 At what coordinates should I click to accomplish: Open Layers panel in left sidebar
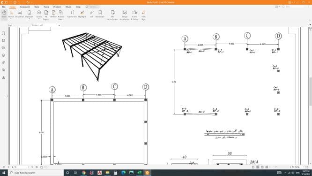coord(3,55)
